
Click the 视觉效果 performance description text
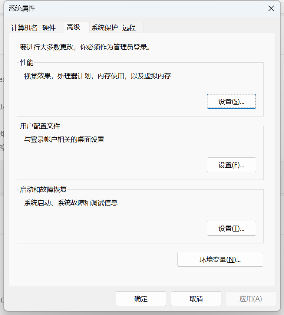coord(98,76)
